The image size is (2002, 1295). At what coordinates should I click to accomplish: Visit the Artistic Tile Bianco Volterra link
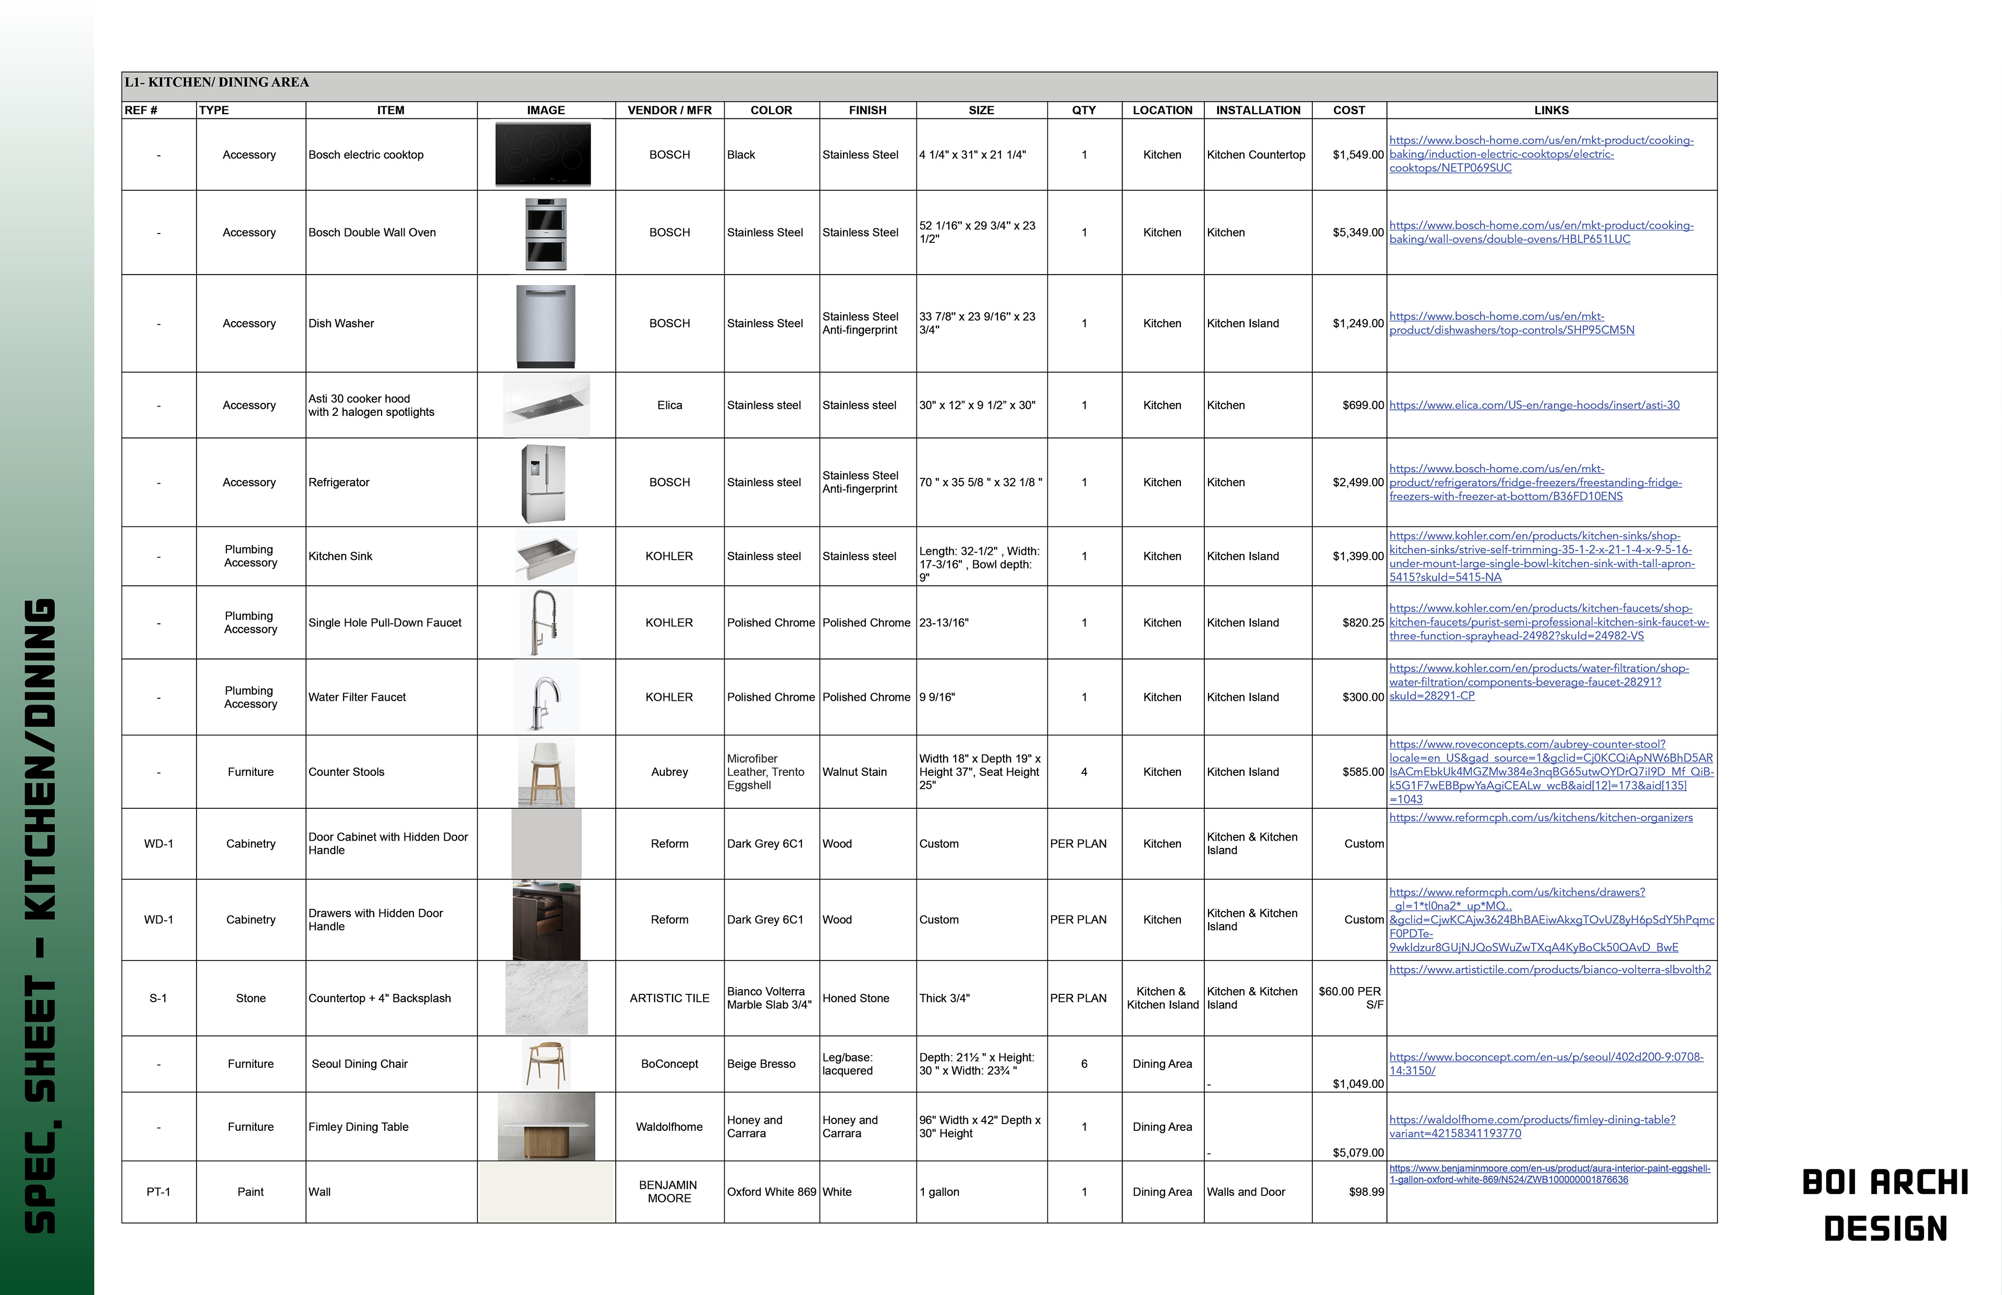[x=1551, y=970]
